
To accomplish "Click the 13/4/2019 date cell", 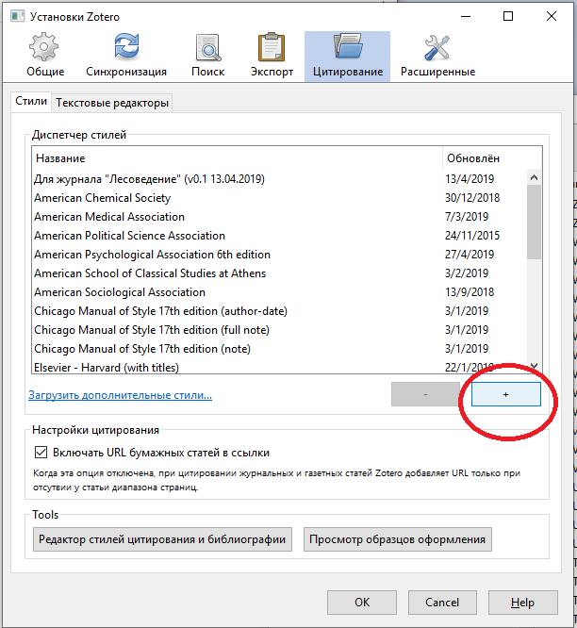I will click(470, 178).
